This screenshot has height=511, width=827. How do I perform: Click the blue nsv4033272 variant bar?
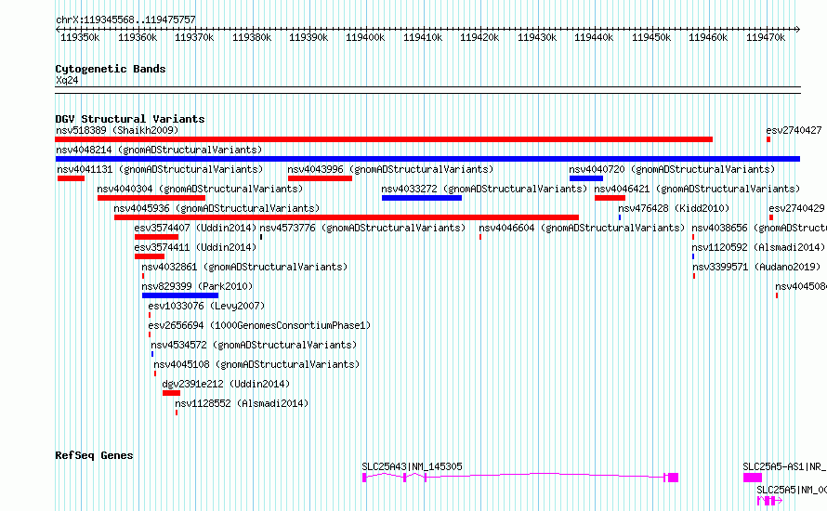pyautogui.click(x=422, y=198)
